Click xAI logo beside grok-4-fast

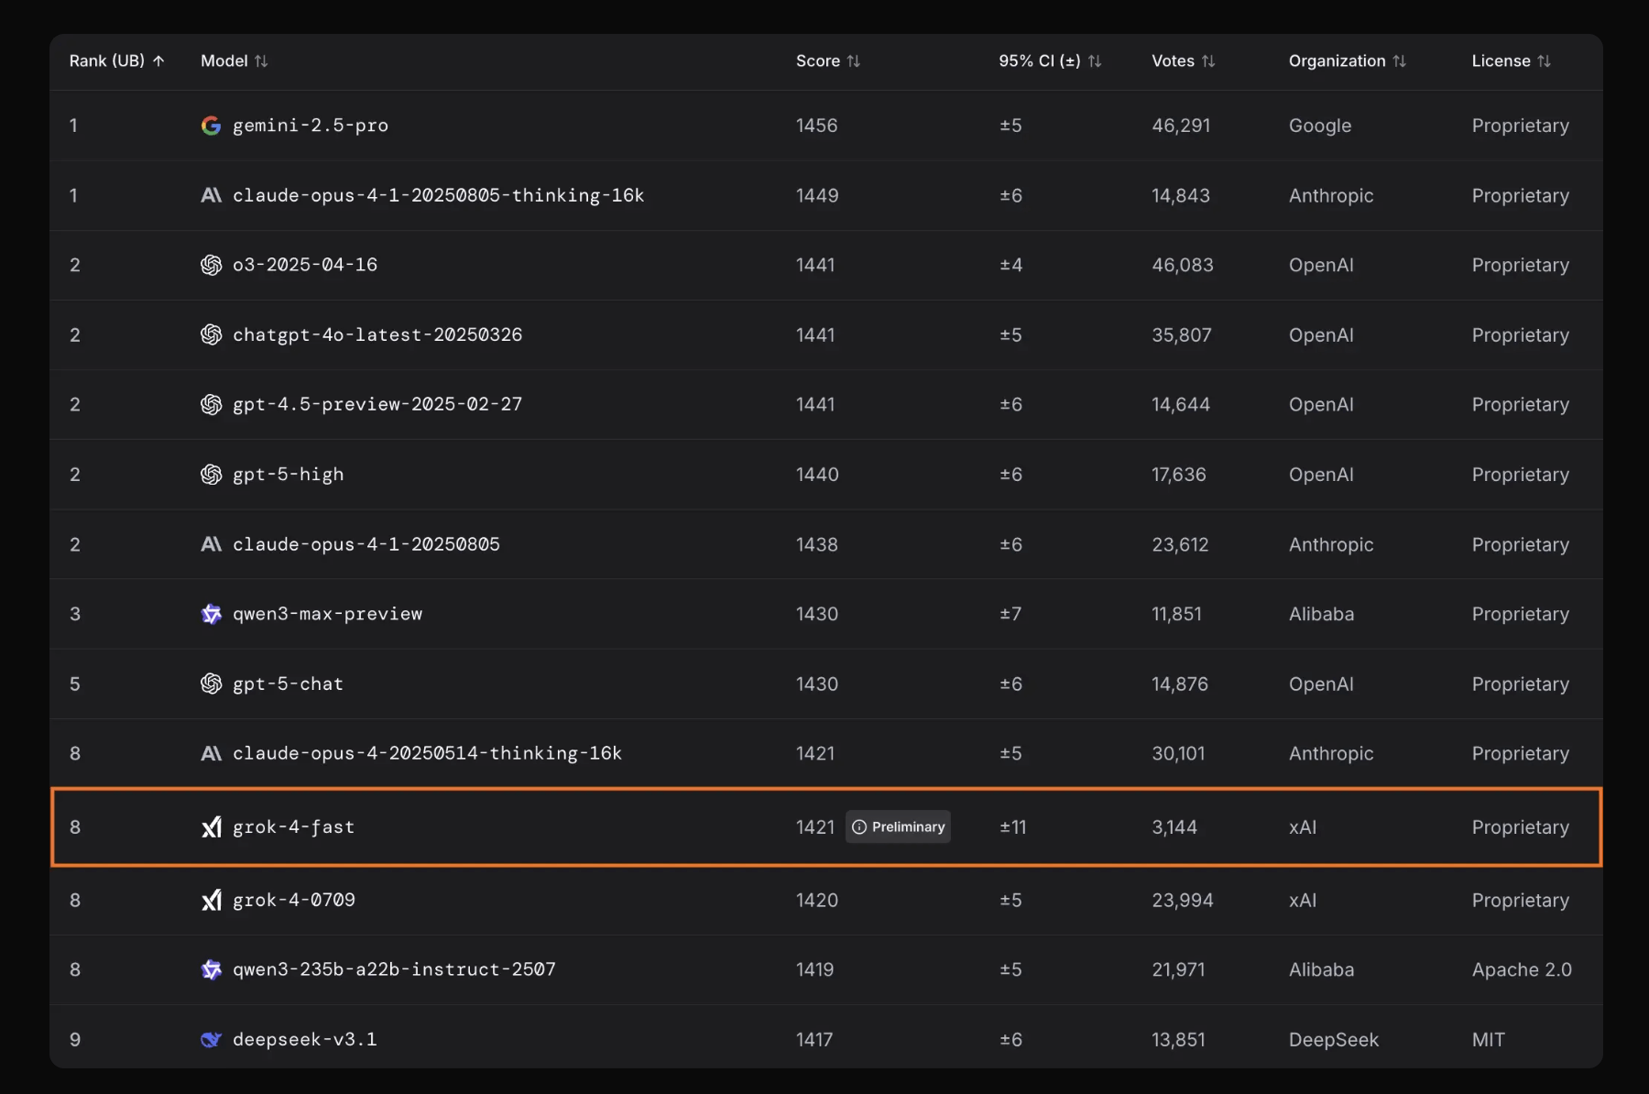[211, 827]
